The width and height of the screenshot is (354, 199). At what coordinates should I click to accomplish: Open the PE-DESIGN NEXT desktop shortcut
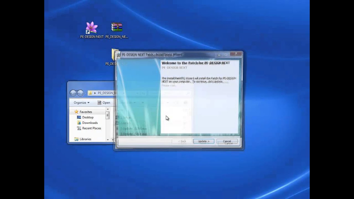[x=92, y=30]
